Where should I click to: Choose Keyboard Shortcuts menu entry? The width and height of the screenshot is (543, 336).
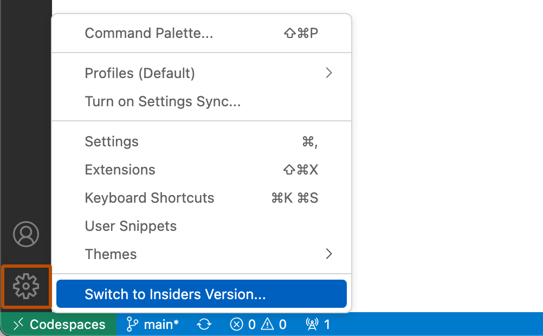tap(149, 198)
